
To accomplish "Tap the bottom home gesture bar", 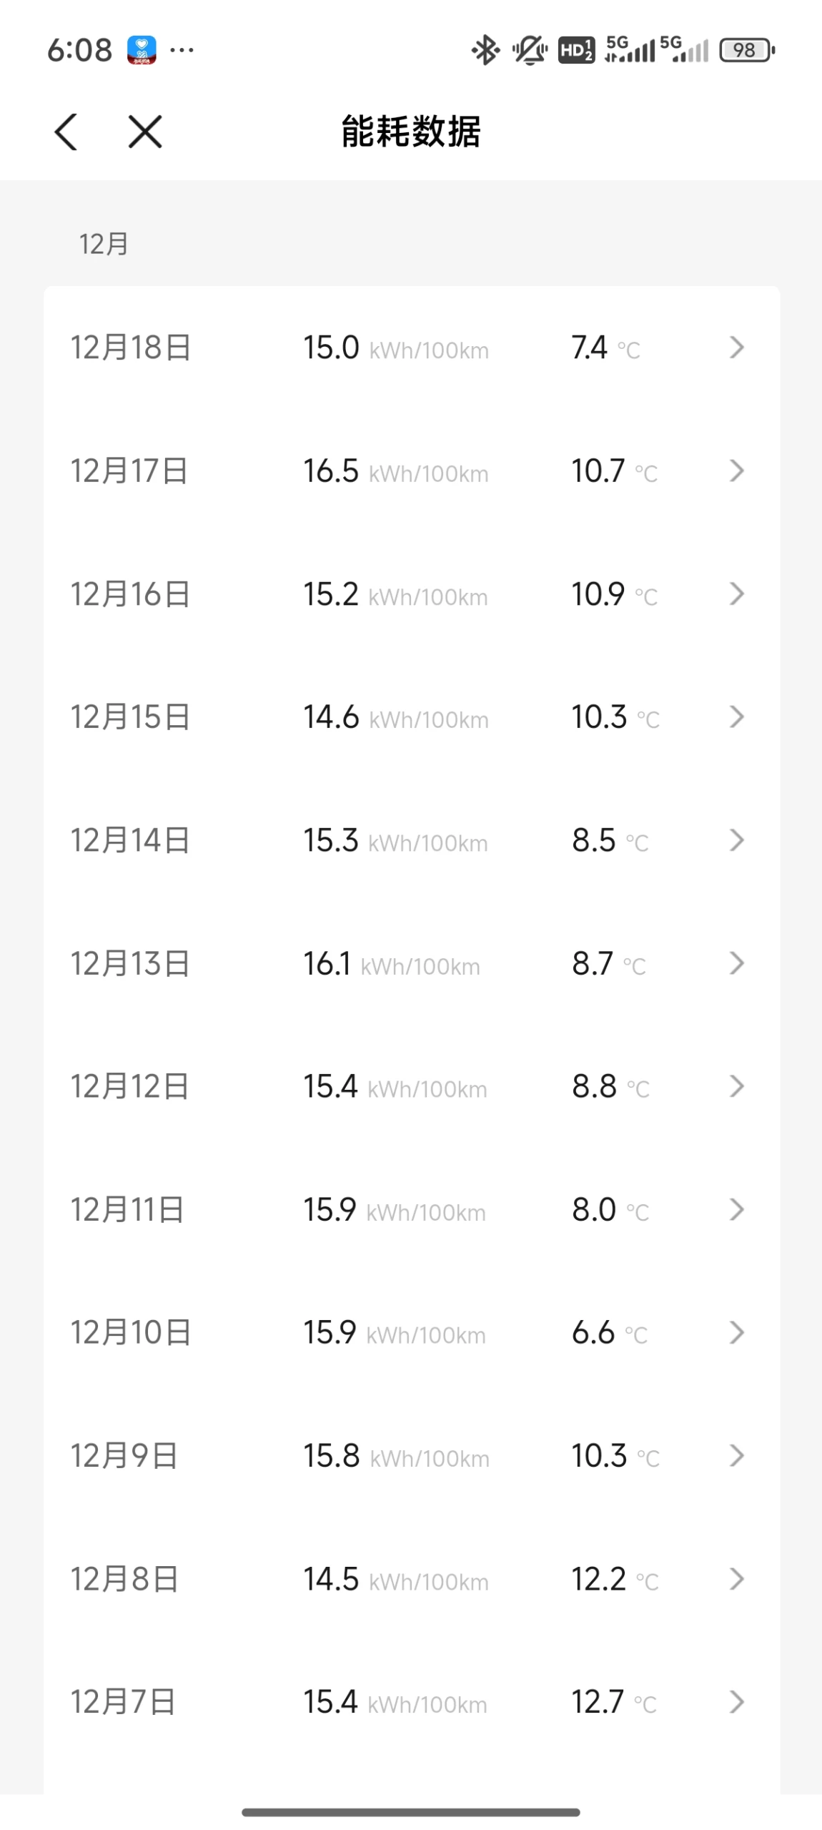I will pyautogui.click(x=411, y=1812).
